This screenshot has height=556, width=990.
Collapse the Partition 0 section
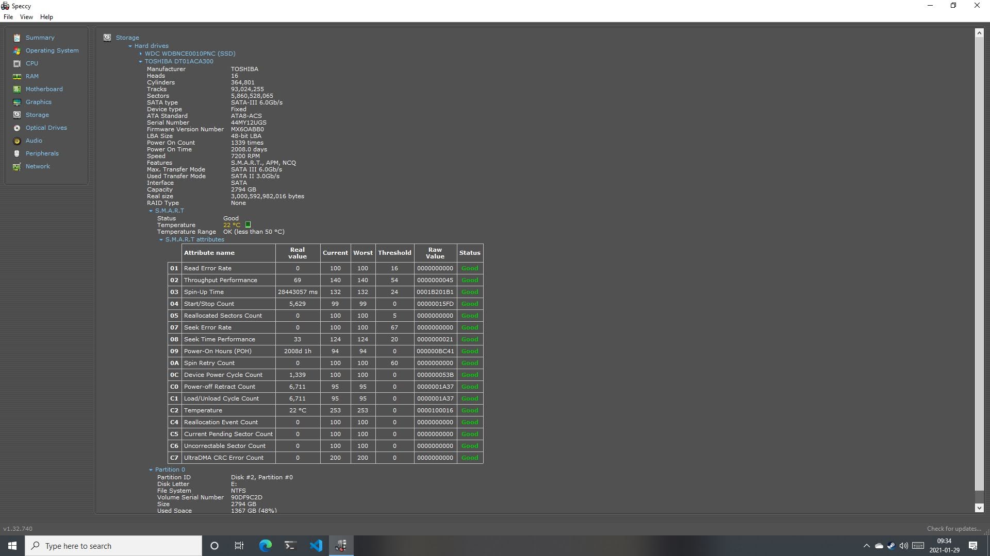tap(151, 470)
